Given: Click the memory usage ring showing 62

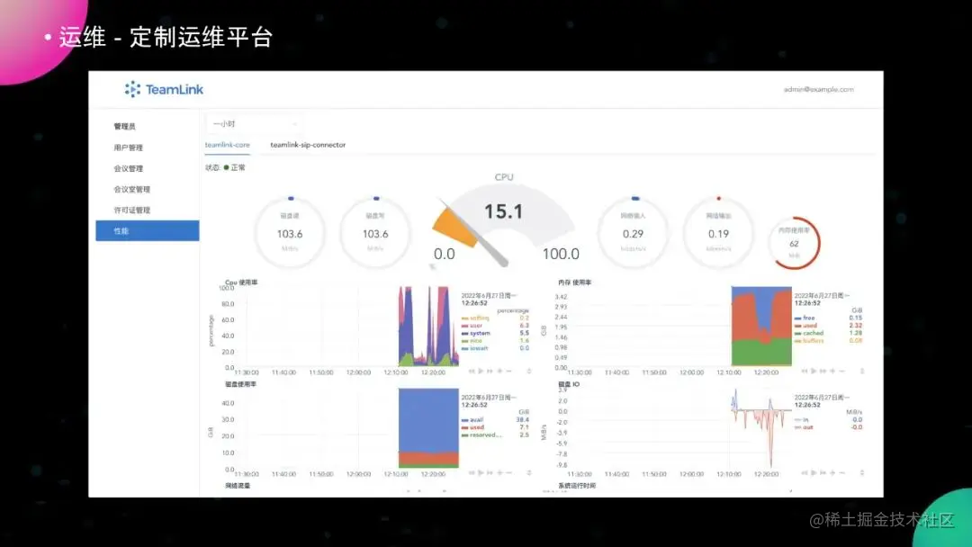Looking at the screenshot, I should (794, 243).
